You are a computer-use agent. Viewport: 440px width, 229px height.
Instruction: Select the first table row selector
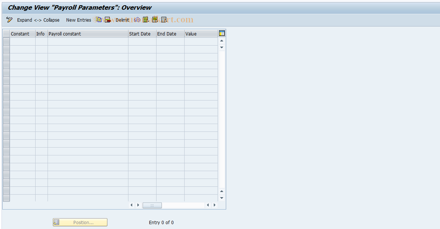[6, 41]
